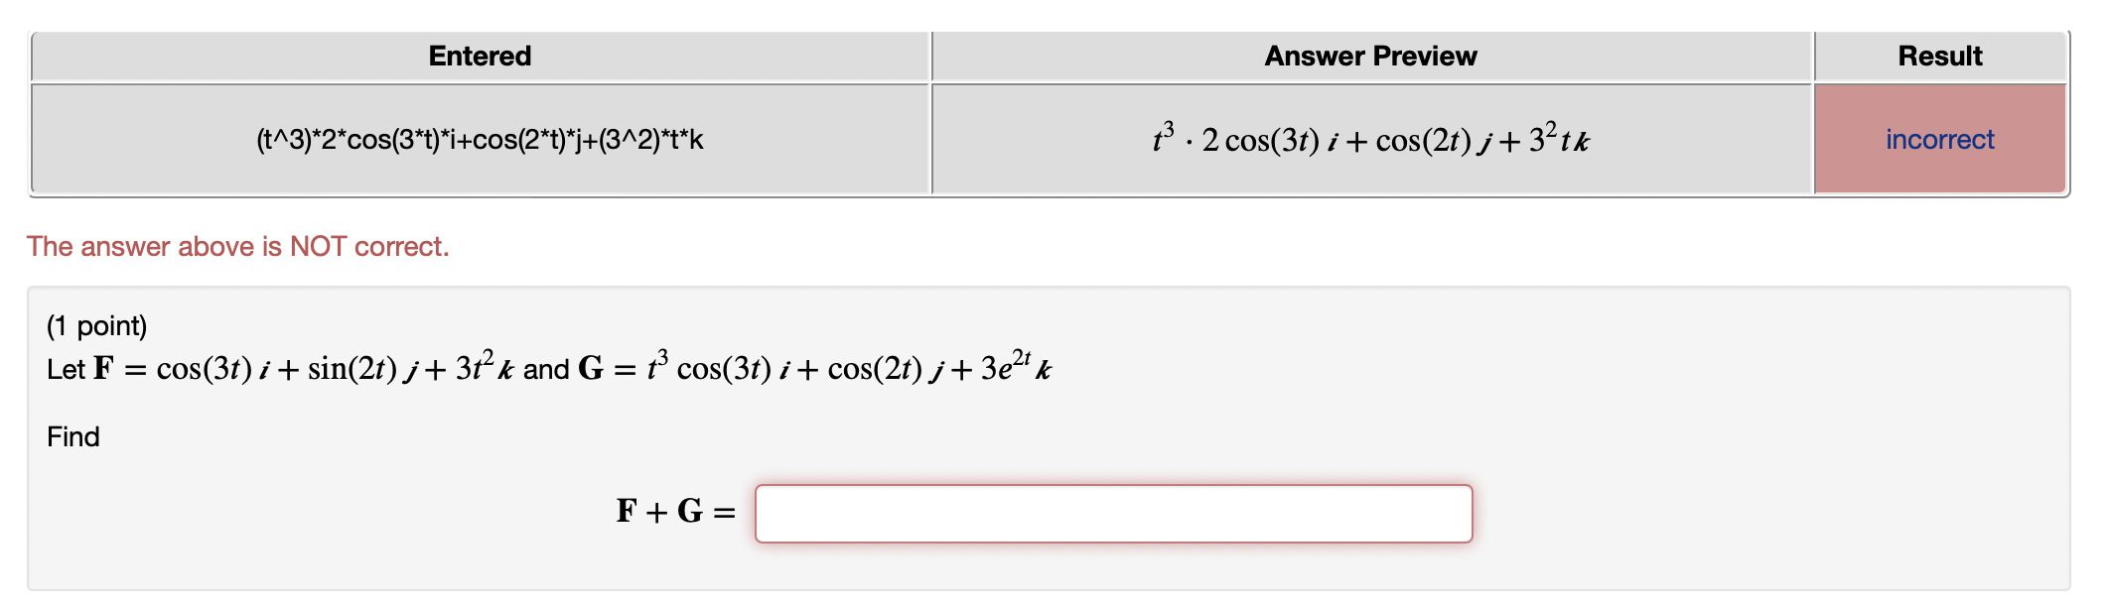Viewport: 2111px width, 606px height.
Task: Click the word 'Find' in the problem
Action: tap(71, 436)
